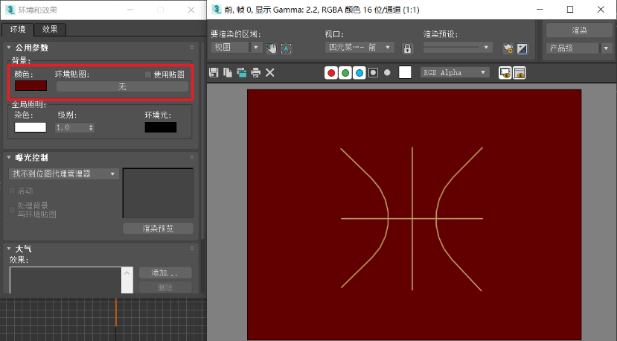Click the Print Image icon

pyautogui.click(x=255, y=72)
